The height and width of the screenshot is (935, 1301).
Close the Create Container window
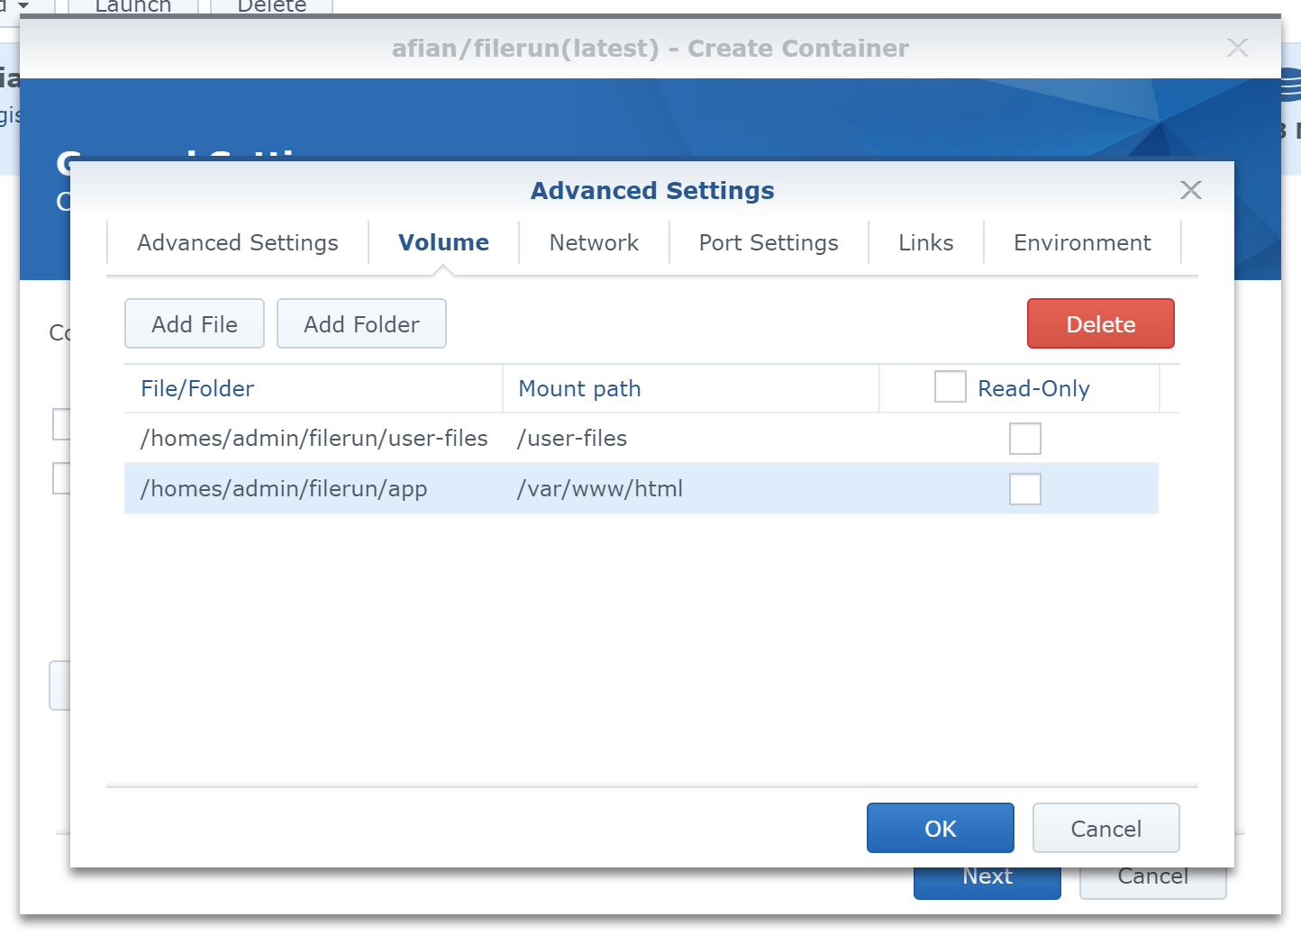(x=1237, y=48)
